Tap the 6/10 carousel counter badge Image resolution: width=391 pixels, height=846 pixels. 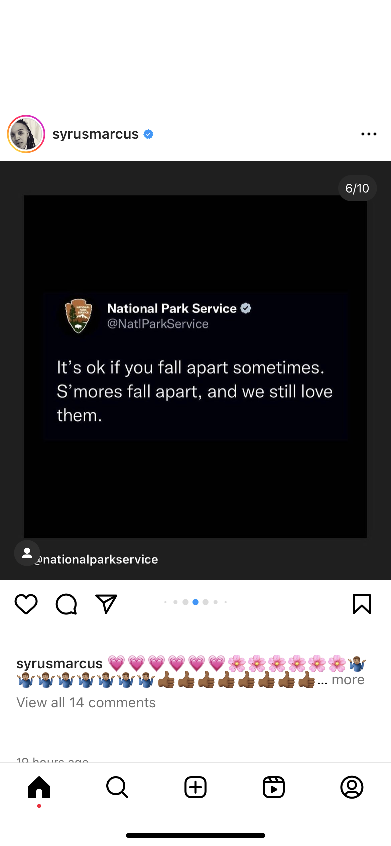[357, 188]
